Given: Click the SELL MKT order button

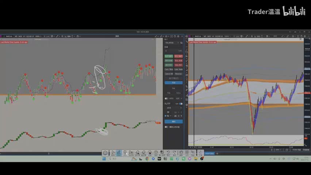Looking at the screenshot, I should [x=178, y=56].
